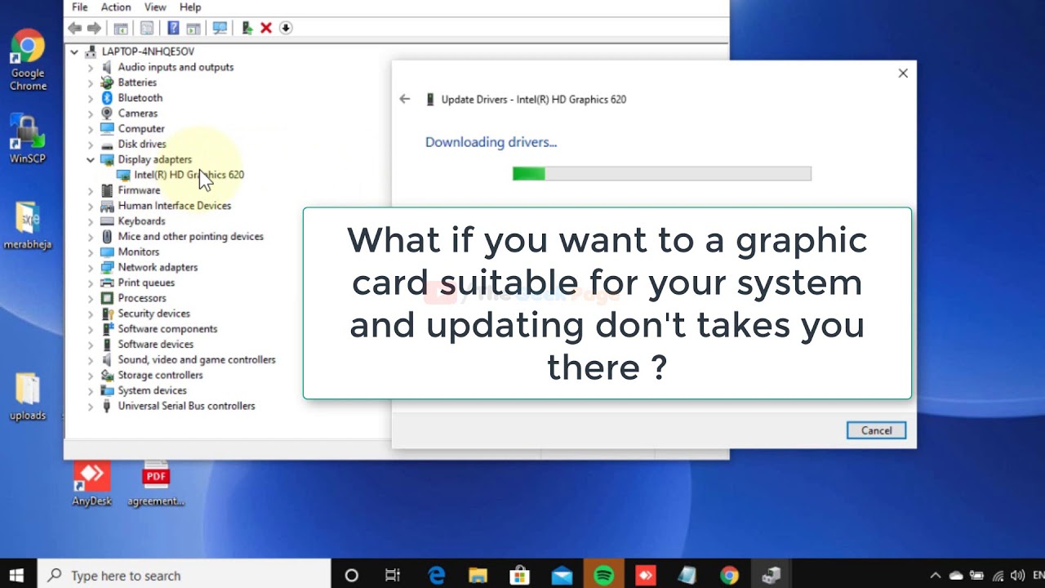
Task: Collapse the Display adapters category
Action: (x=91, y=159)
